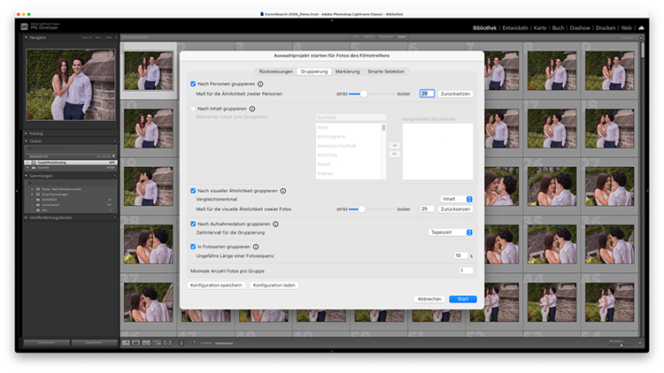Click left arrow to remove keyword
The image size is (664, 373).
[395, 154]
